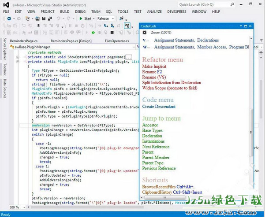The image size is (265, 218).
Task: Open the DEBUG menu
Action: click(80, 11)
